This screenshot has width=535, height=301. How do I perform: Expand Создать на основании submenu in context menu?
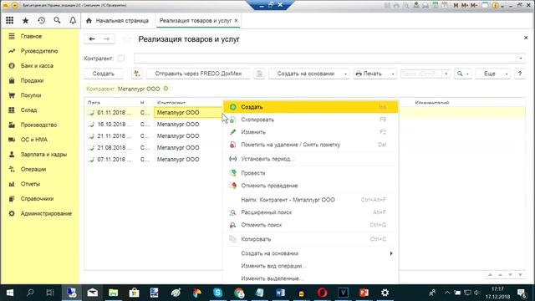pyautogui.click(x=391, y=253)
